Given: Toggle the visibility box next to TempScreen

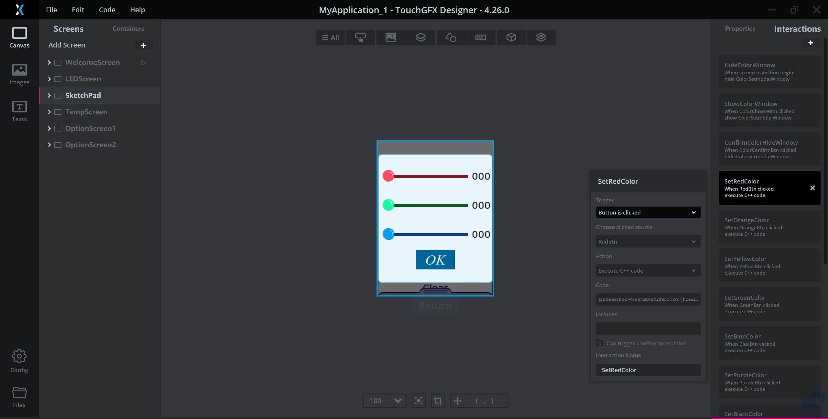Looking at the screenshot, I should [x=58, y=112].
